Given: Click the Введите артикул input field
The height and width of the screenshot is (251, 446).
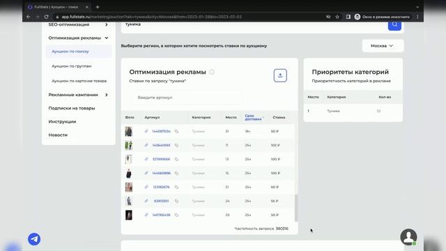Looking at the screenshot, I should point(186,98).
